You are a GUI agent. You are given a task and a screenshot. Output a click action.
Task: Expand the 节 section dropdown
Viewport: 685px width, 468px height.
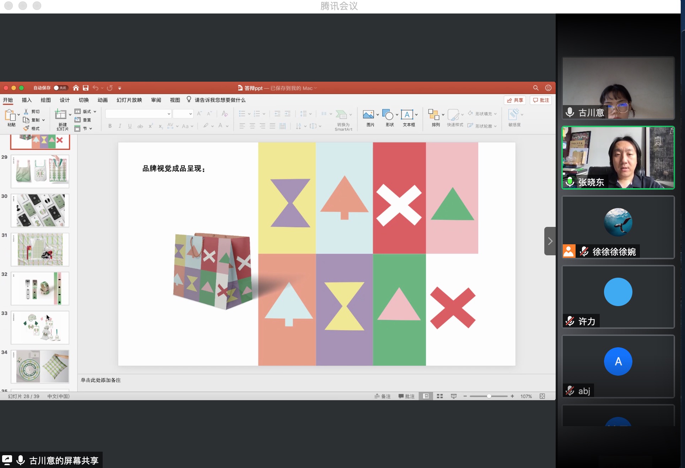tap(91, 129)
